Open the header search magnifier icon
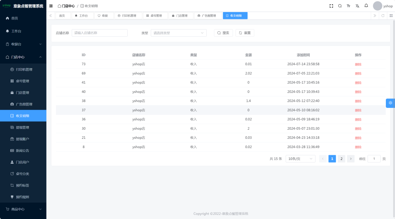Viewport: 395px width, 219px height. (x=340, y=6)
